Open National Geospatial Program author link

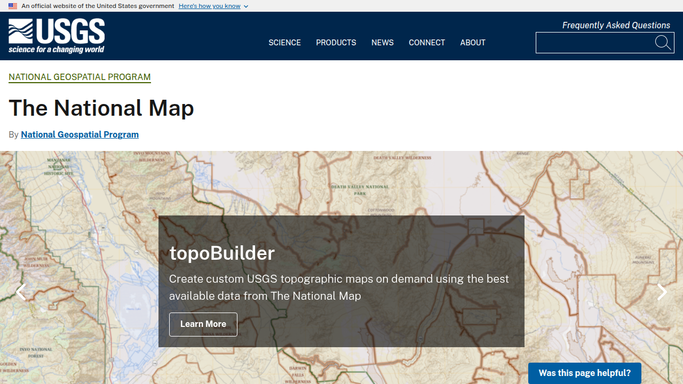point(80,134)
